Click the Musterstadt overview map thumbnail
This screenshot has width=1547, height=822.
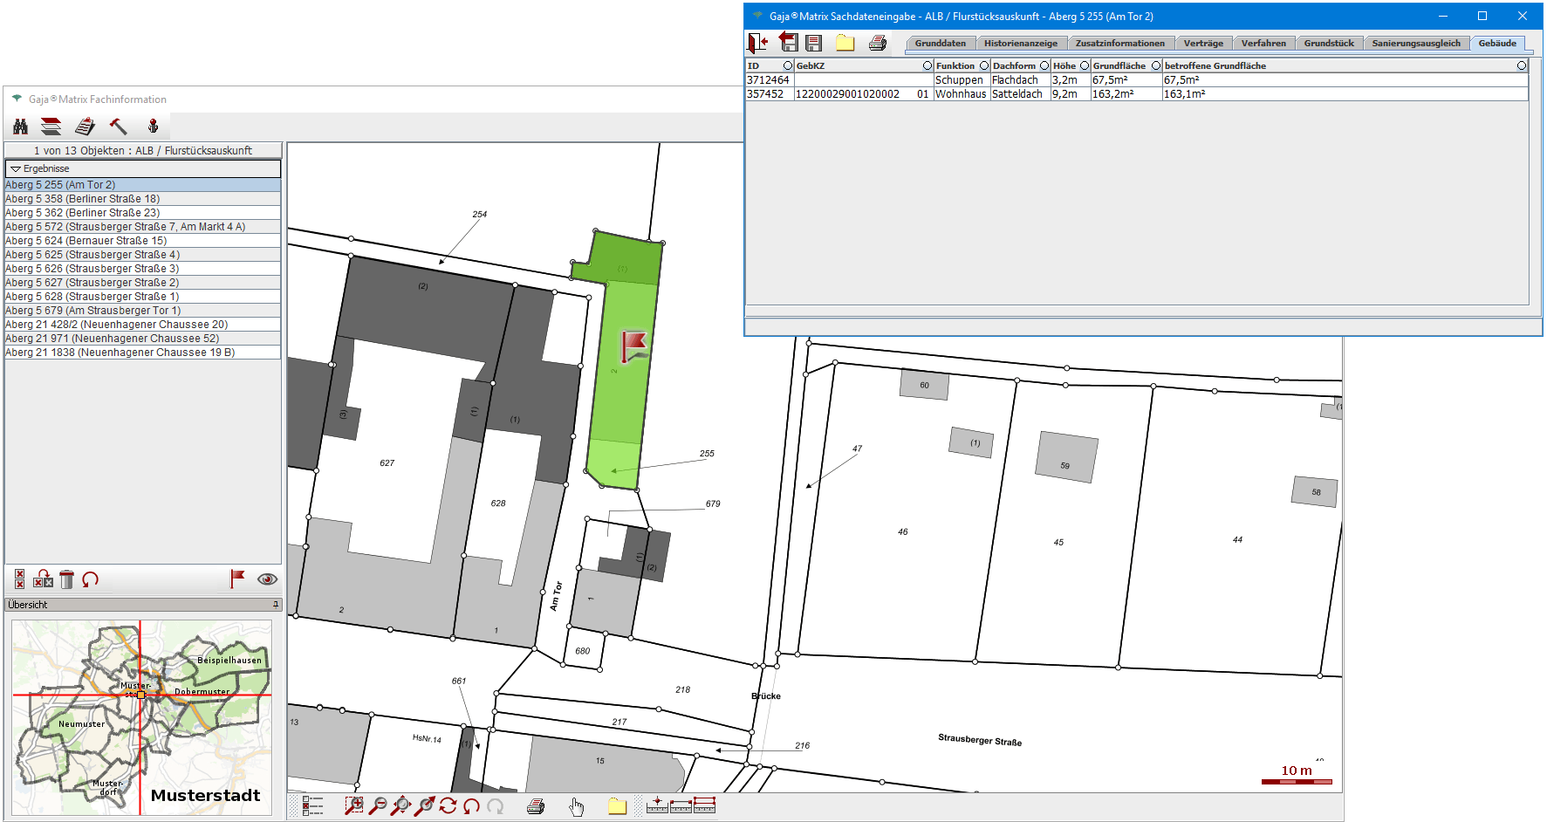click(141, 717)
